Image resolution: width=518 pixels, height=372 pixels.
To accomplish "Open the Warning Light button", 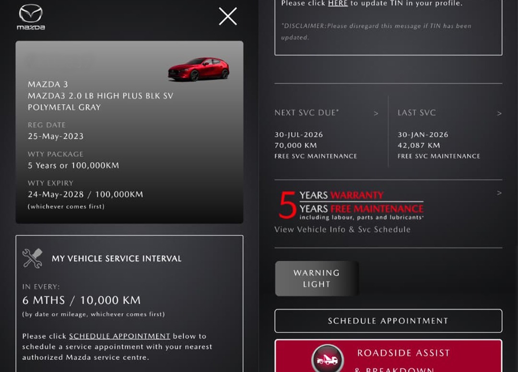I will click(317, 278).
